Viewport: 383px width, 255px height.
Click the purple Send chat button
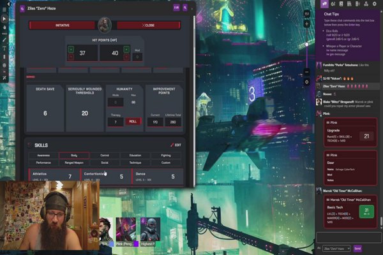(357, 249)
